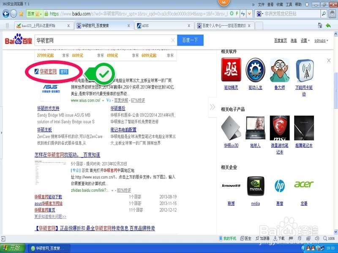The height and width of the screenshot is (253, 338).
Task: Click the NVIDIA company logo
Action: coord(256,186)
